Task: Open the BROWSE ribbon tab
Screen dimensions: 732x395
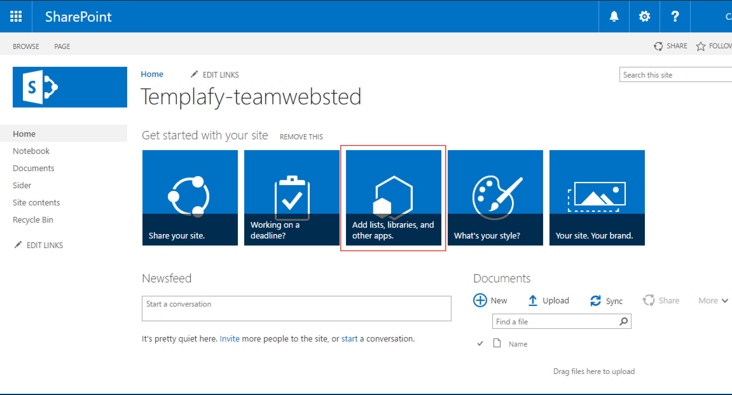Action: tap(26, 46)
